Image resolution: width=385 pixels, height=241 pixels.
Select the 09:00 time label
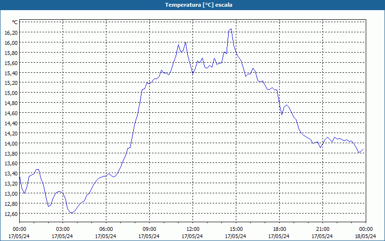click(x=149, y=229)
